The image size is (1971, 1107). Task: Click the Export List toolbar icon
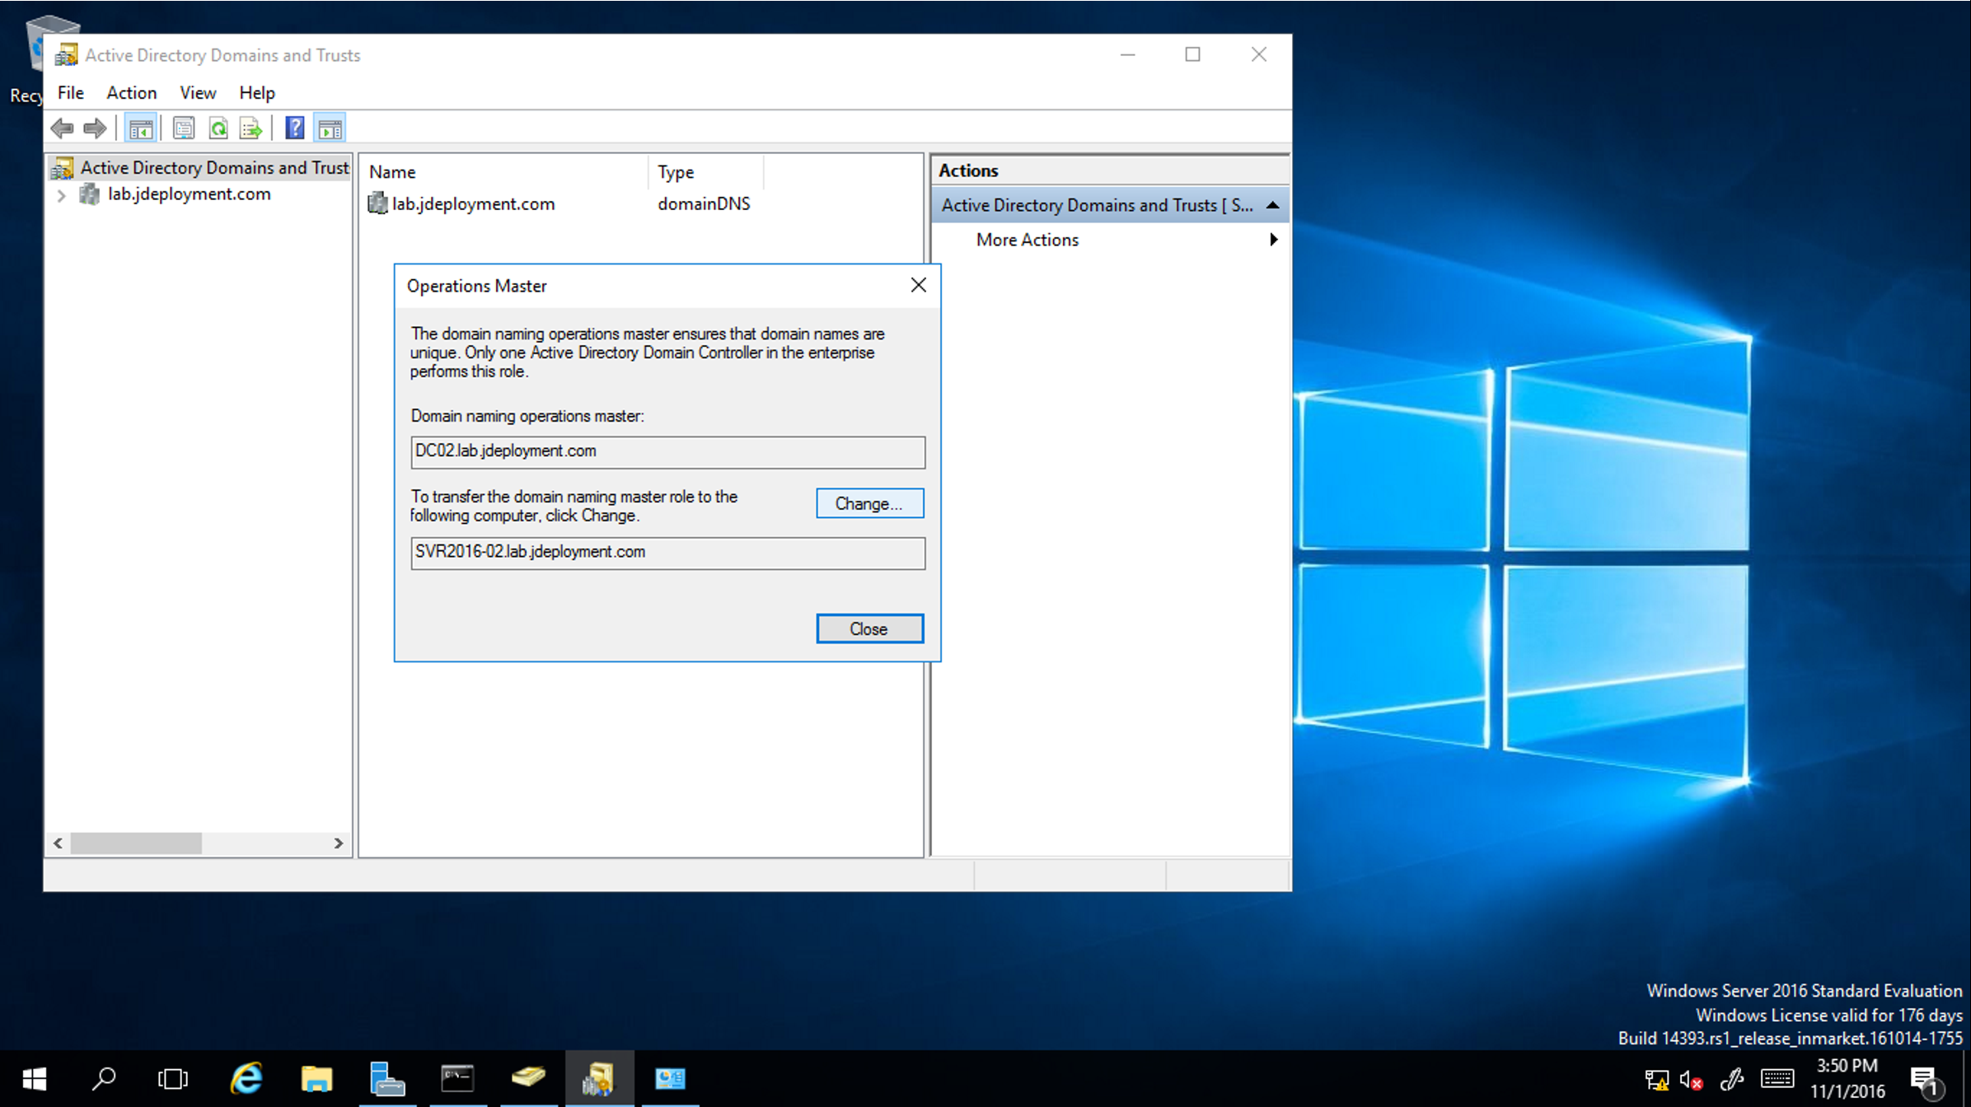pyautogui.click(x=250, y=128)
